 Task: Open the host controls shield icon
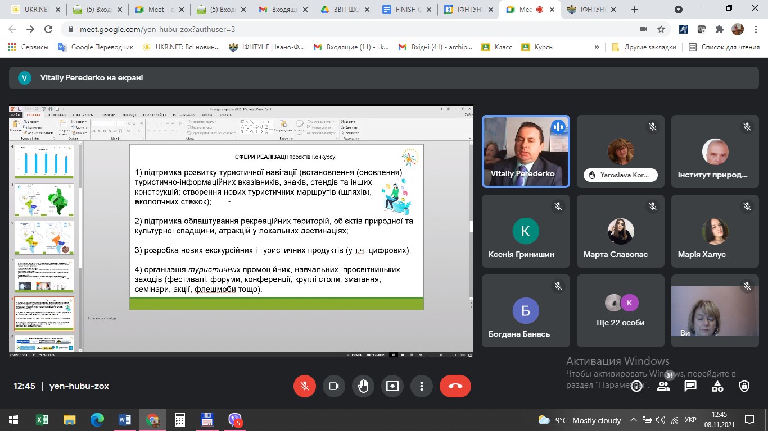pyautogui.click(x=744, y=386)
